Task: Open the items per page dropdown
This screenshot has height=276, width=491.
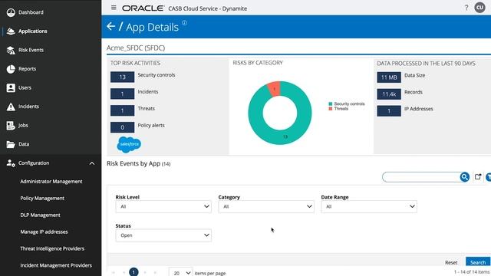Action: tap(181, 273)
